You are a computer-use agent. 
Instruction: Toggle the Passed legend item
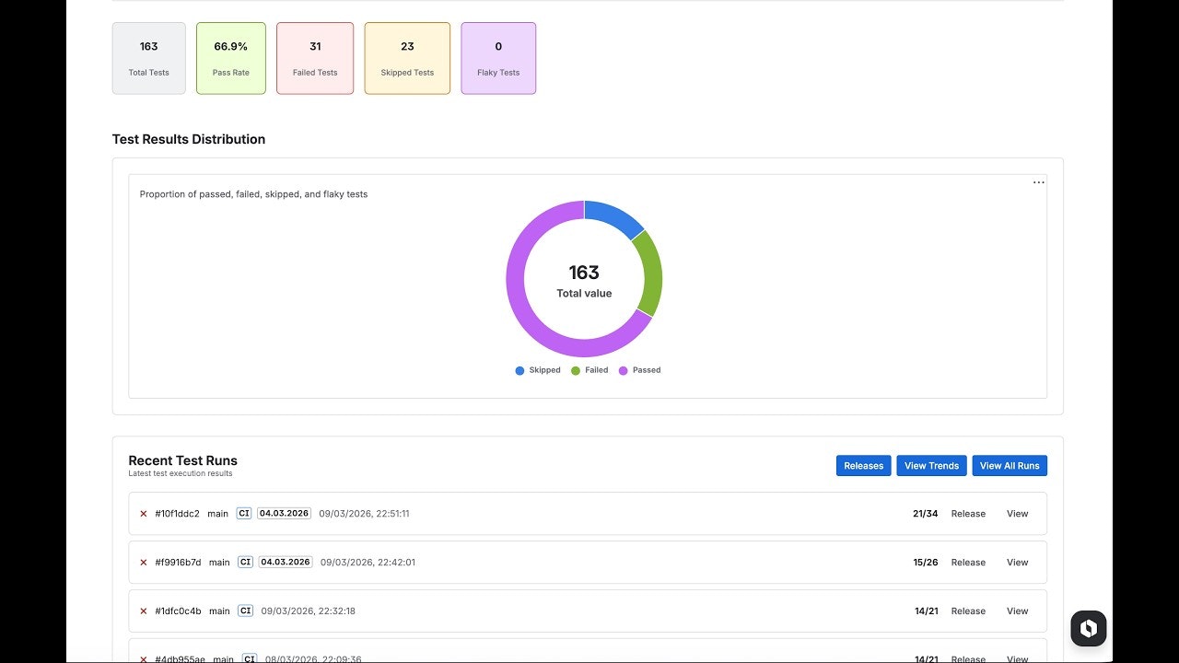[639, 370]
